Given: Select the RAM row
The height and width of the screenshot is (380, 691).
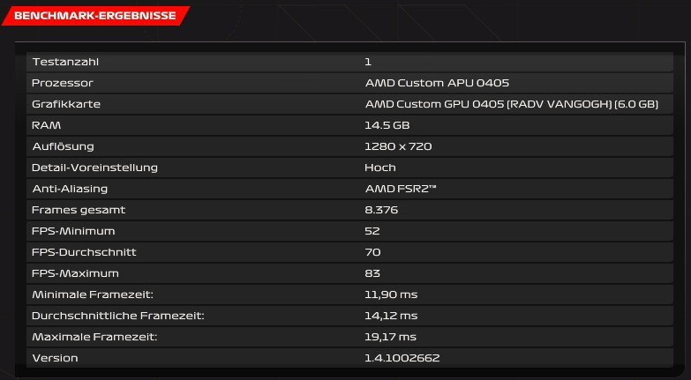Looking at the screenshot, I should pos(349,125).
